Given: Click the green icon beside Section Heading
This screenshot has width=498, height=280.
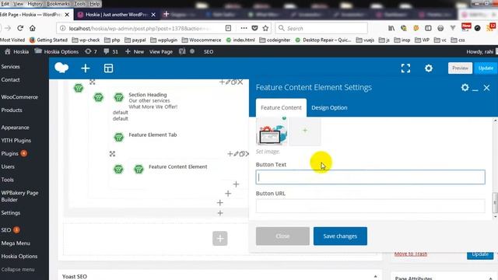Looking at the screenshot, I should tap(119, 97).
